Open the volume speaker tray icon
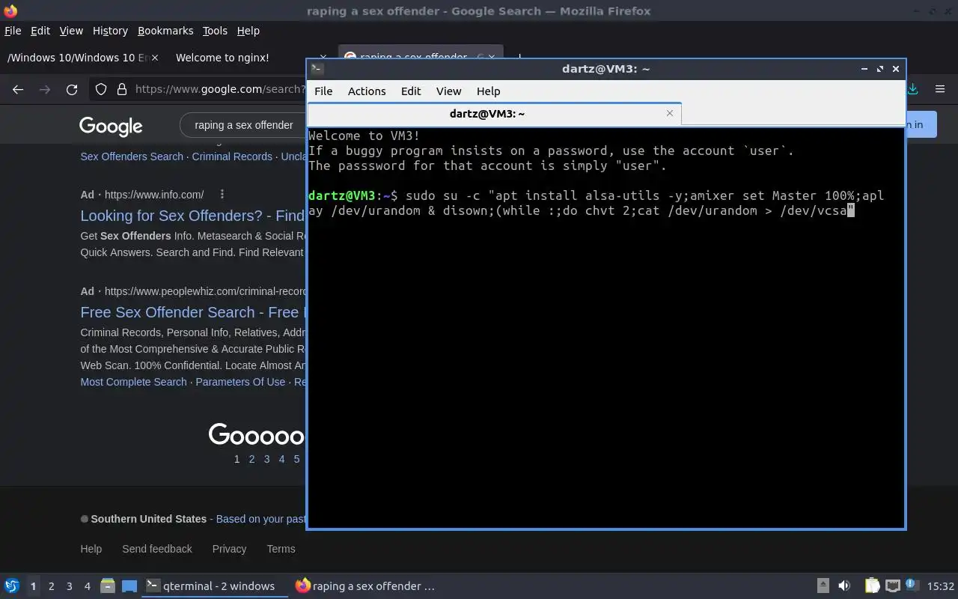Viewport: 958px width, 599px height. tap(844, 586)
